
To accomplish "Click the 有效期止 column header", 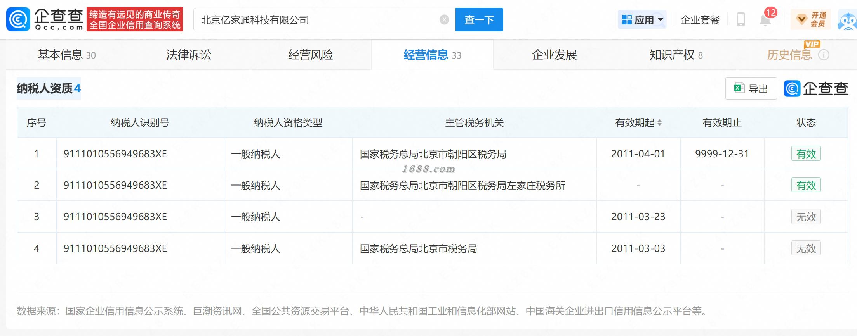I will pyautogui.click(x=722, y=123).
